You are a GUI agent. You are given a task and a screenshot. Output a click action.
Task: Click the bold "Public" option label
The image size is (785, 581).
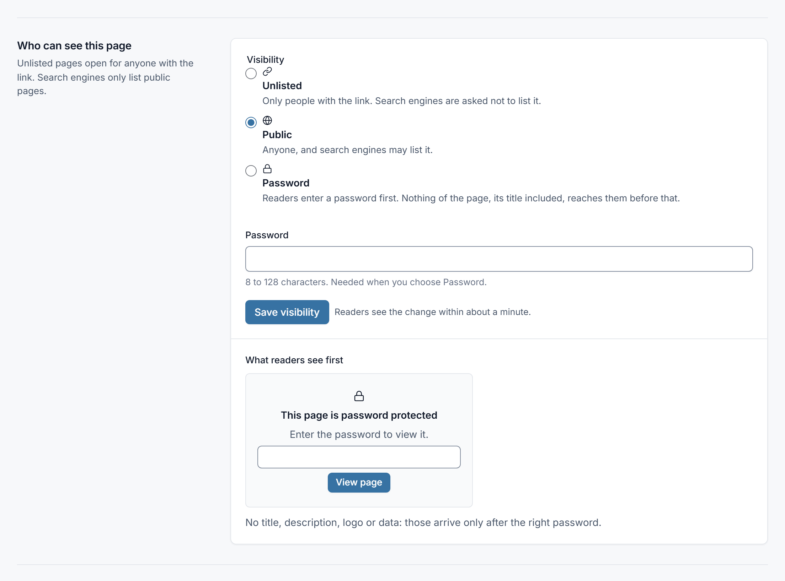coord(277,135)
